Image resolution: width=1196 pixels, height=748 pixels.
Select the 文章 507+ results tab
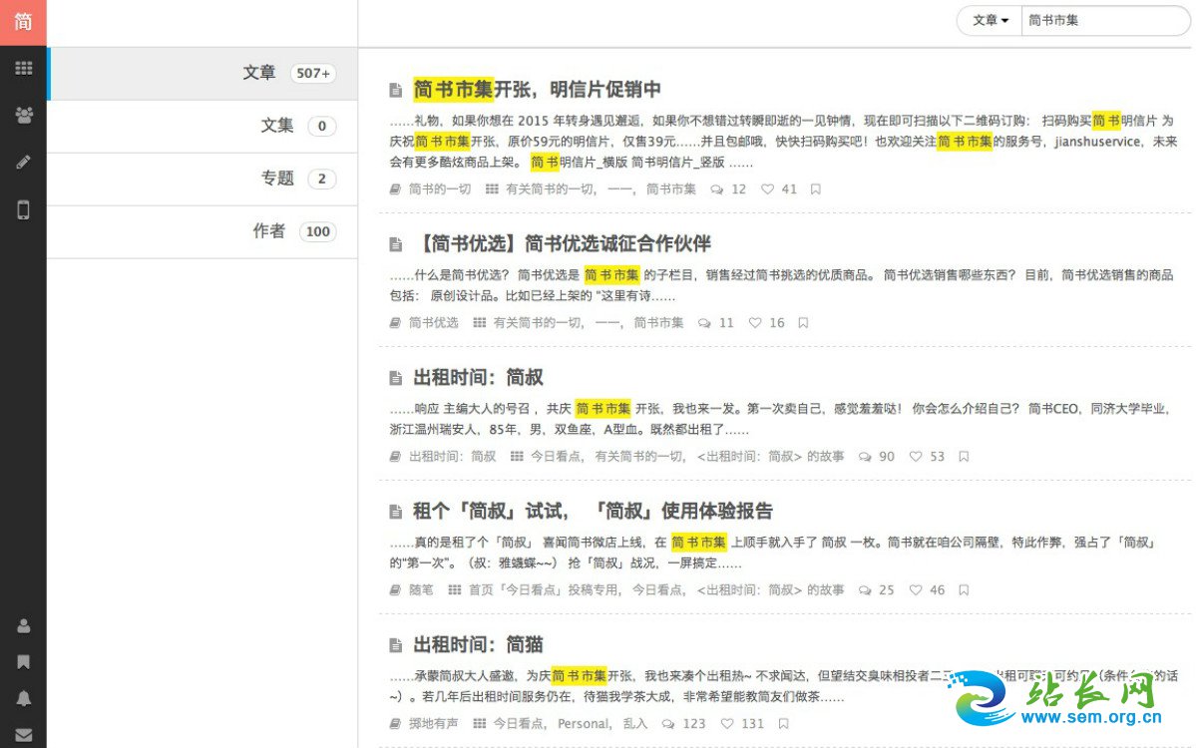click(202, 73)
